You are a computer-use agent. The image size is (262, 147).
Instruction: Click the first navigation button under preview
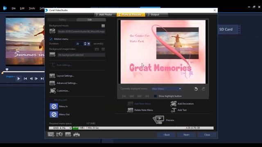coord(124,96)
